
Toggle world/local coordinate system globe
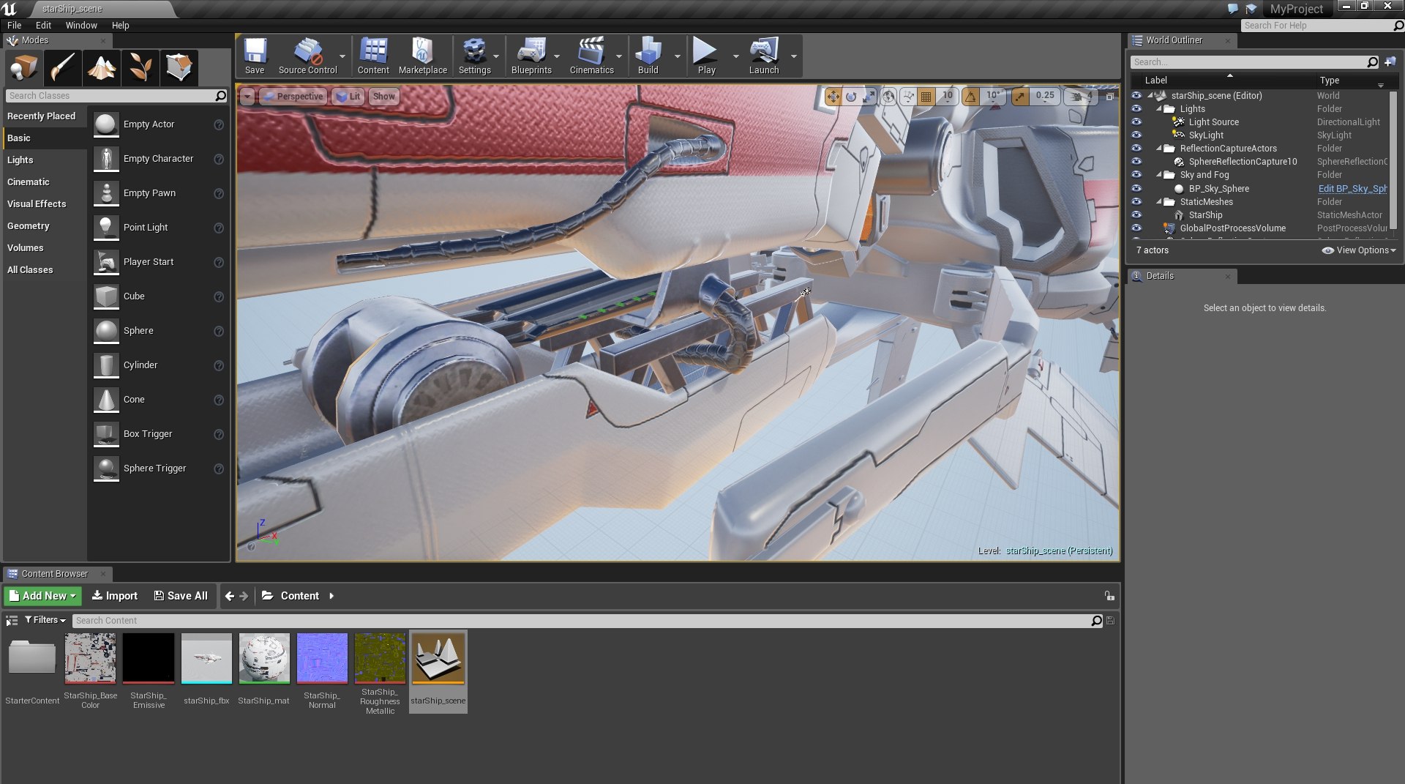click(x=888, y=96)
